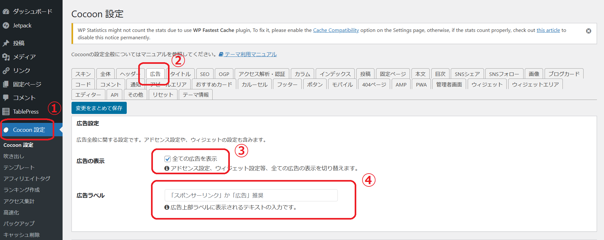Image resolution: width=604 pixels, height=240 pixels.
Task: Open the 固定ページ settings tab
Action: 393,74
